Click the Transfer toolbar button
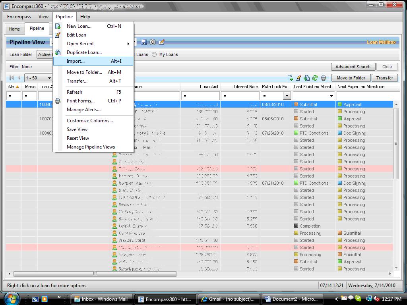Screen dimensions: 407x305 coord(385,78)
